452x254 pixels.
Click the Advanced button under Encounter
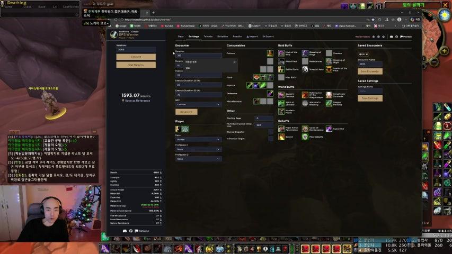[x=186, y=112]
